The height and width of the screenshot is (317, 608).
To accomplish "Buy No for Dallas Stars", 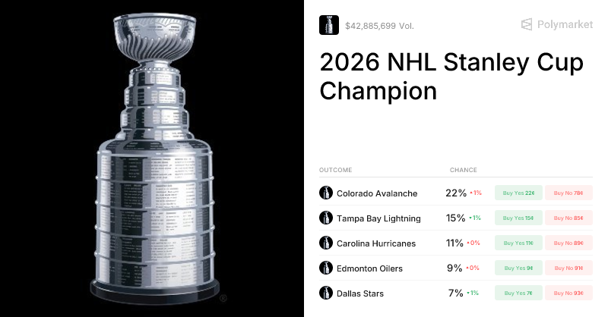I will [x=568, y=293].
